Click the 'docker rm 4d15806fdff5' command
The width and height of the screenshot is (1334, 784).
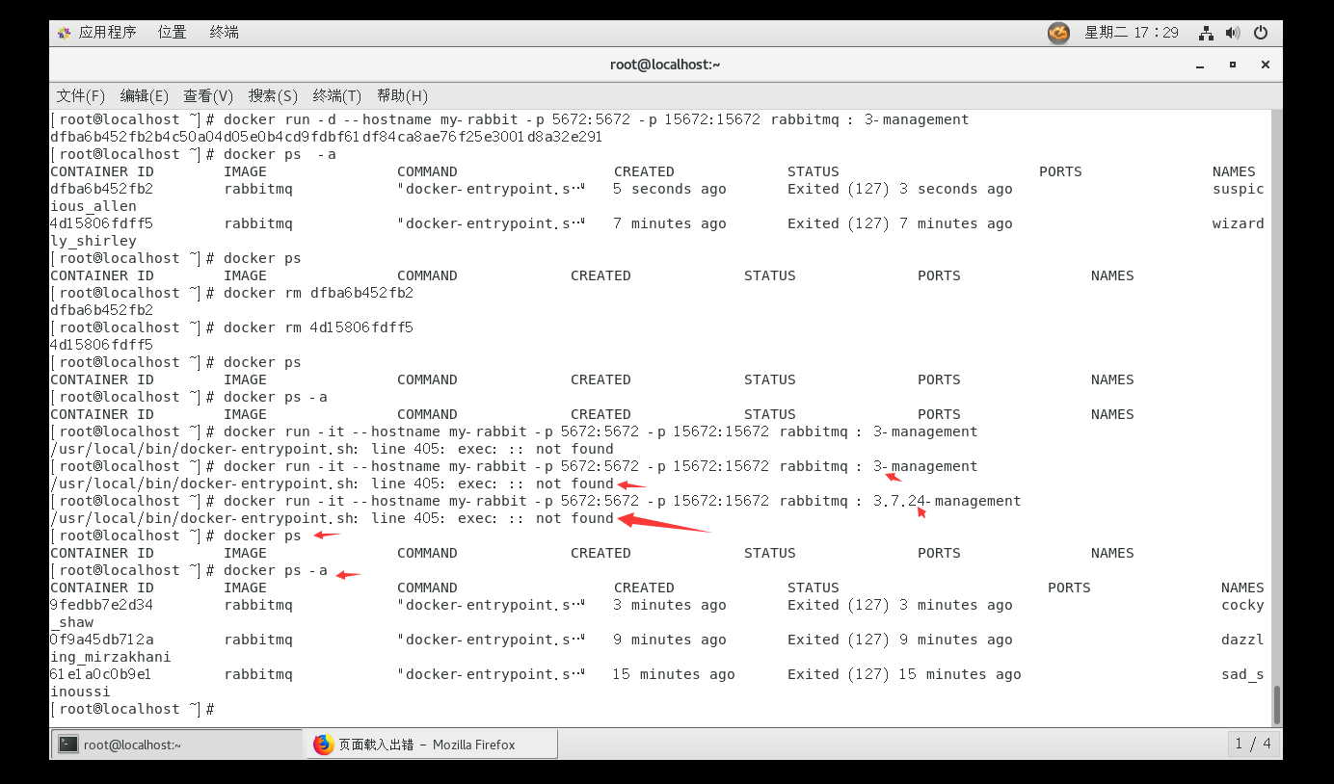(318, 327)
